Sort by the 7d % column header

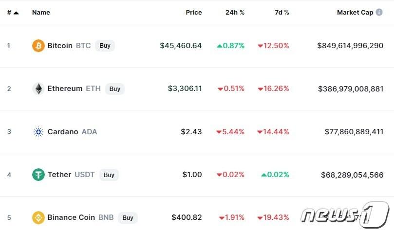point(281,13)
